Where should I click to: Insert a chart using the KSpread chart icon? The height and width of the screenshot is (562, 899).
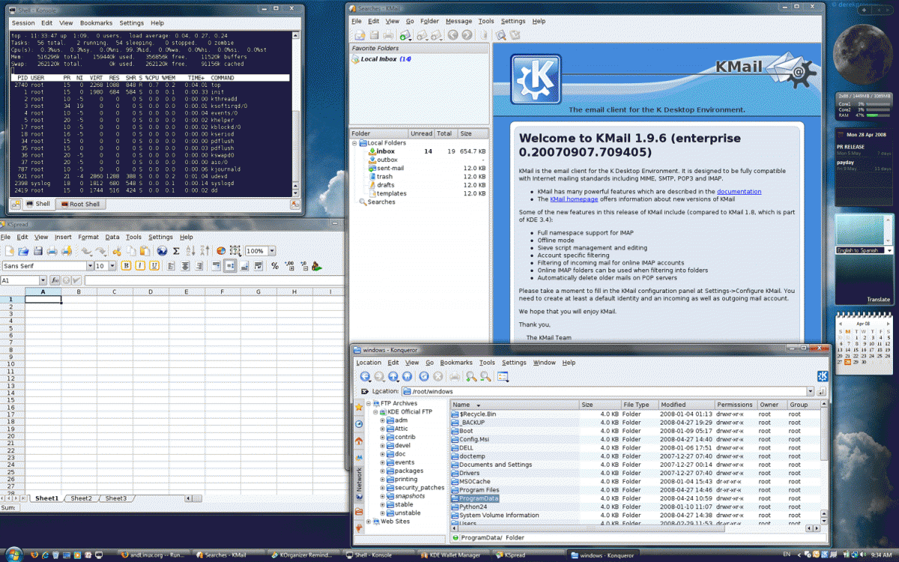(221, 251)
